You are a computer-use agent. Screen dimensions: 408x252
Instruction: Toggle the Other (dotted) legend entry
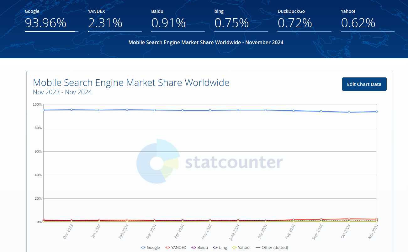pos(272,248)
